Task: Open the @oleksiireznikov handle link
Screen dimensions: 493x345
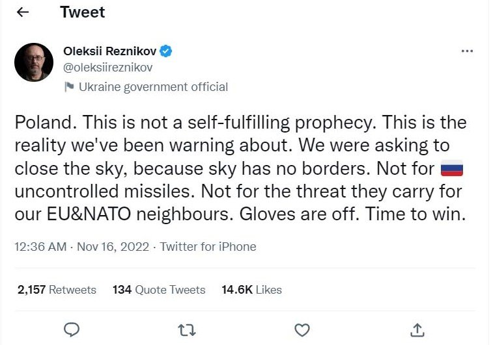Action: (x=108, y=67)
